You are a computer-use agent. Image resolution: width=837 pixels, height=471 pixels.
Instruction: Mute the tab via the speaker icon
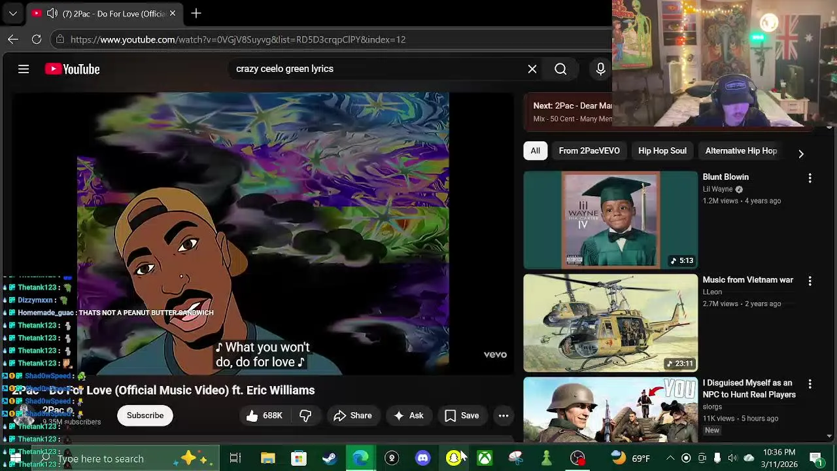pos(52,13)
